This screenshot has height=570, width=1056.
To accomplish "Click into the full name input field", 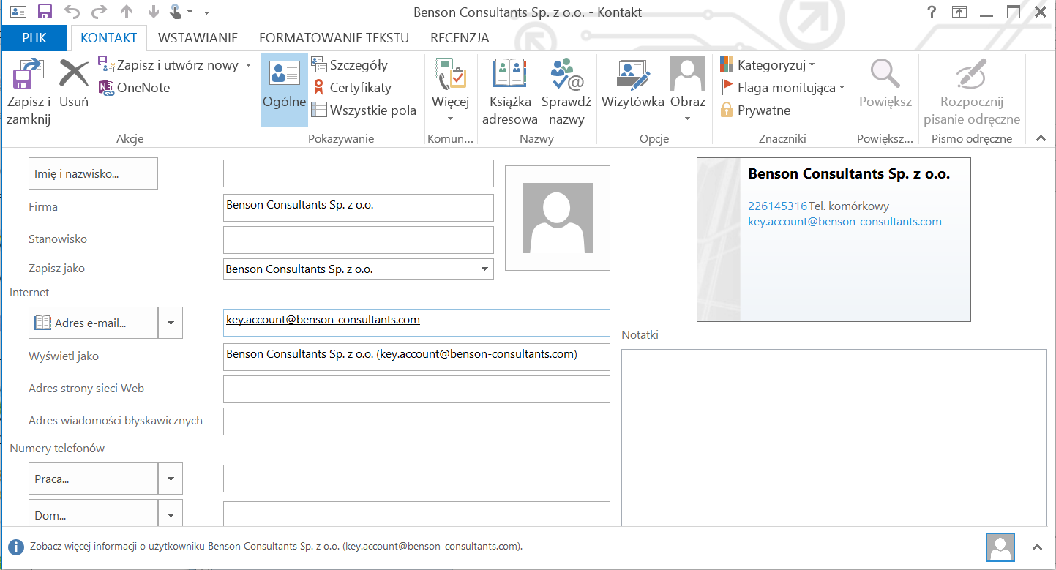I will 359,173.
